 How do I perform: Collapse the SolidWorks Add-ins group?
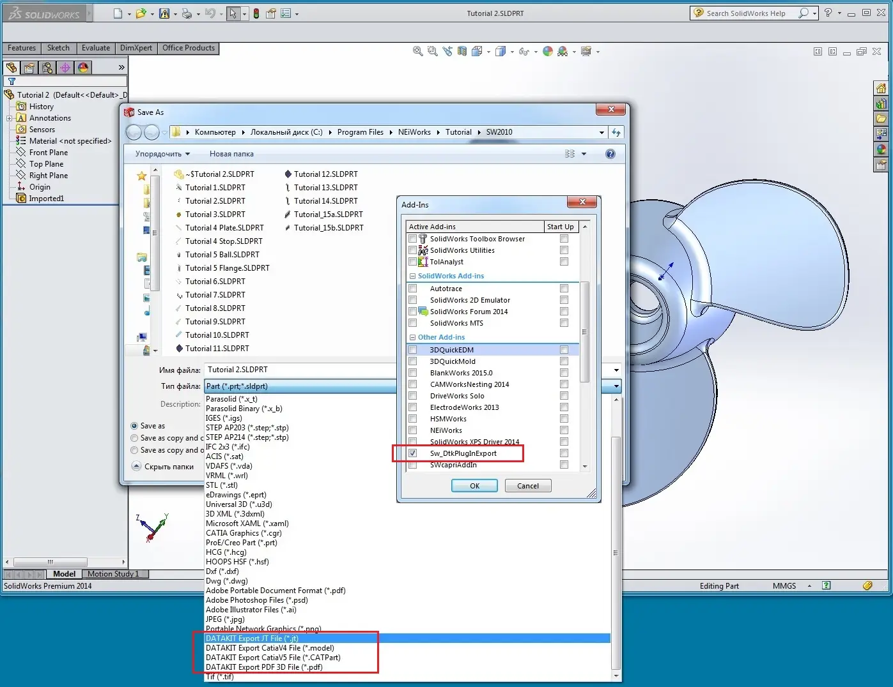point(412,276)
